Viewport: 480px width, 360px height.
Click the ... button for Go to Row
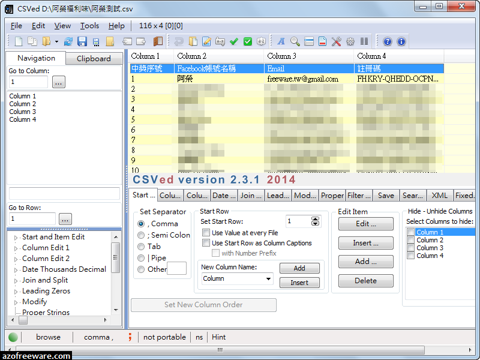[65, 219]
